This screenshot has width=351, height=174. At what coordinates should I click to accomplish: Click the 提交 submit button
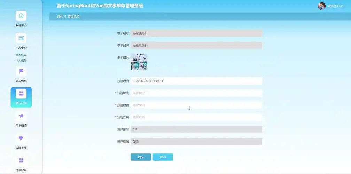(x=141, y=157)
